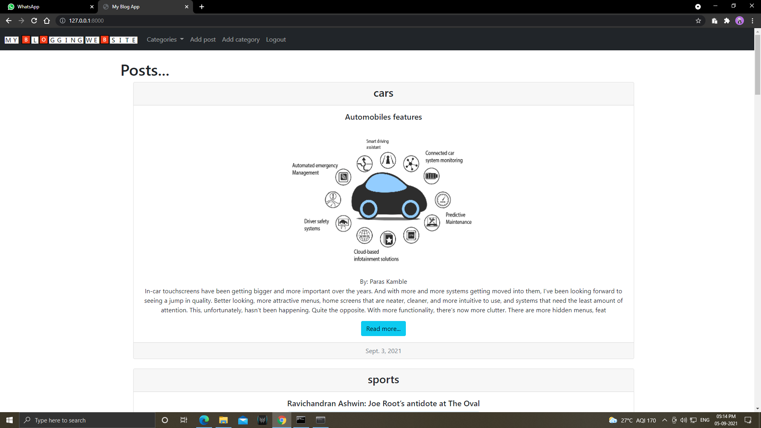This screenshot has width=761, height=428.
Task: Bookmark this page with star icon
Action: coord(698,21)
